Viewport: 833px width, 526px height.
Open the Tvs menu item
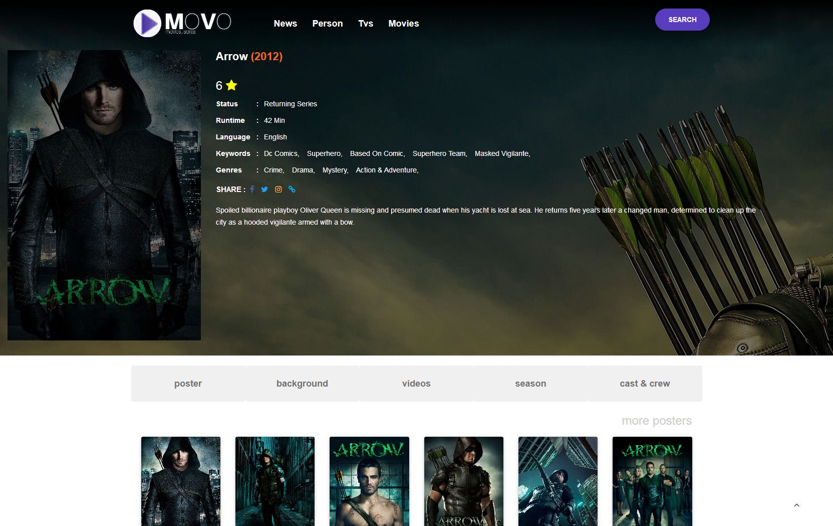click(x=366, y=24)
